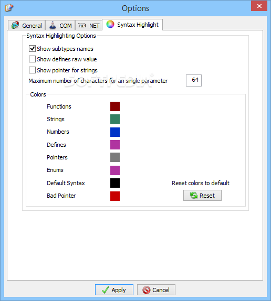Change the Bad Pointer red swatch
This screenshot has width=271, height=301.
pyautogui.click(x=115, y=196)
